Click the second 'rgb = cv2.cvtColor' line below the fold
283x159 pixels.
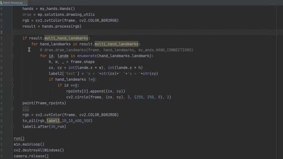71,115
